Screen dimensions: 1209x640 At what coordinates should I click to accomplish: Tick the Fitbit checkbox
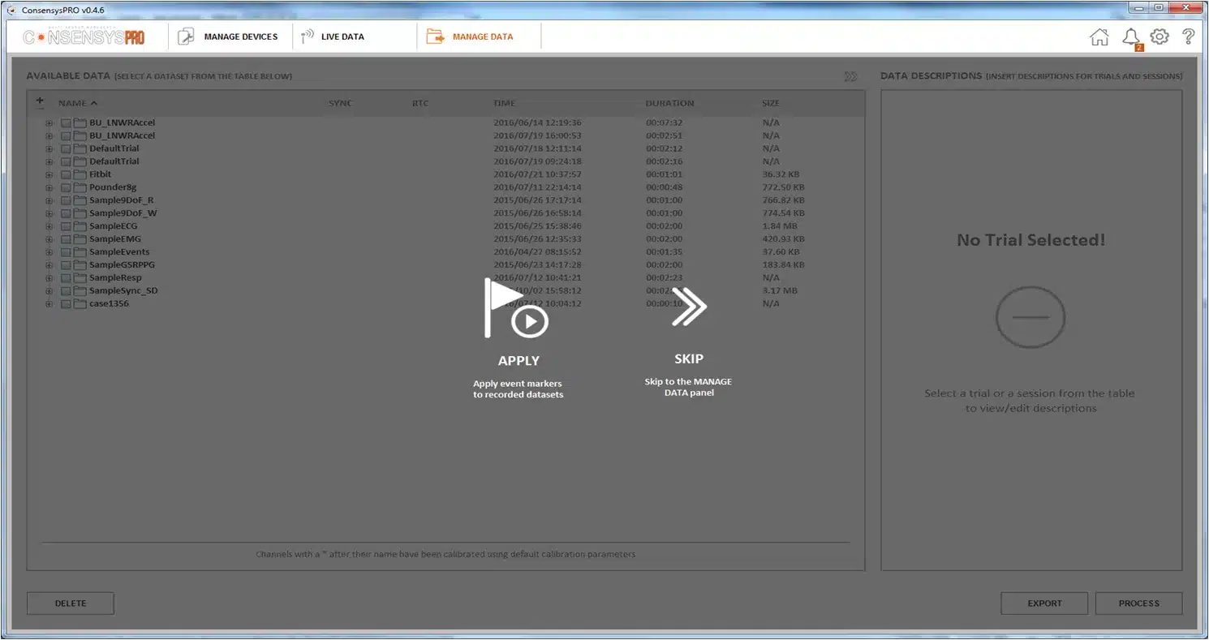point(66,174)
